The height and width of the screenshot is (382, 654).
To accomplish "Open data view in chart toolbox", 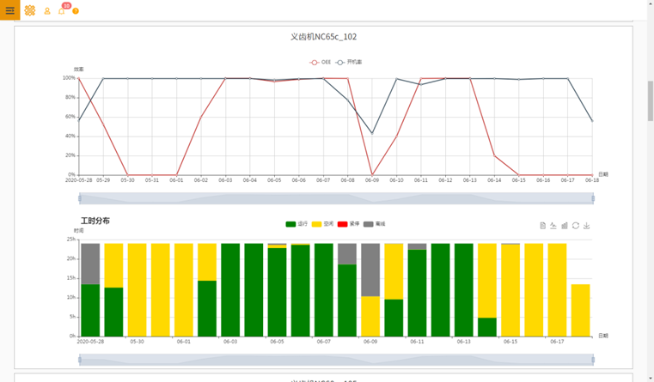I will [542, 226].
